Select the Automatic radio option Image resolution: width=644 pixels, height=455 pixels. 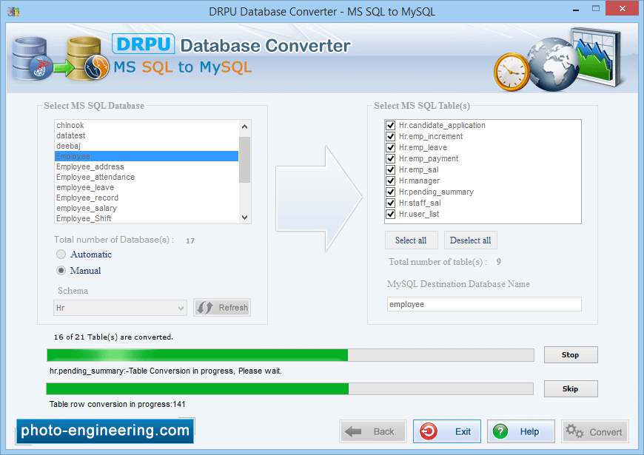61,255
